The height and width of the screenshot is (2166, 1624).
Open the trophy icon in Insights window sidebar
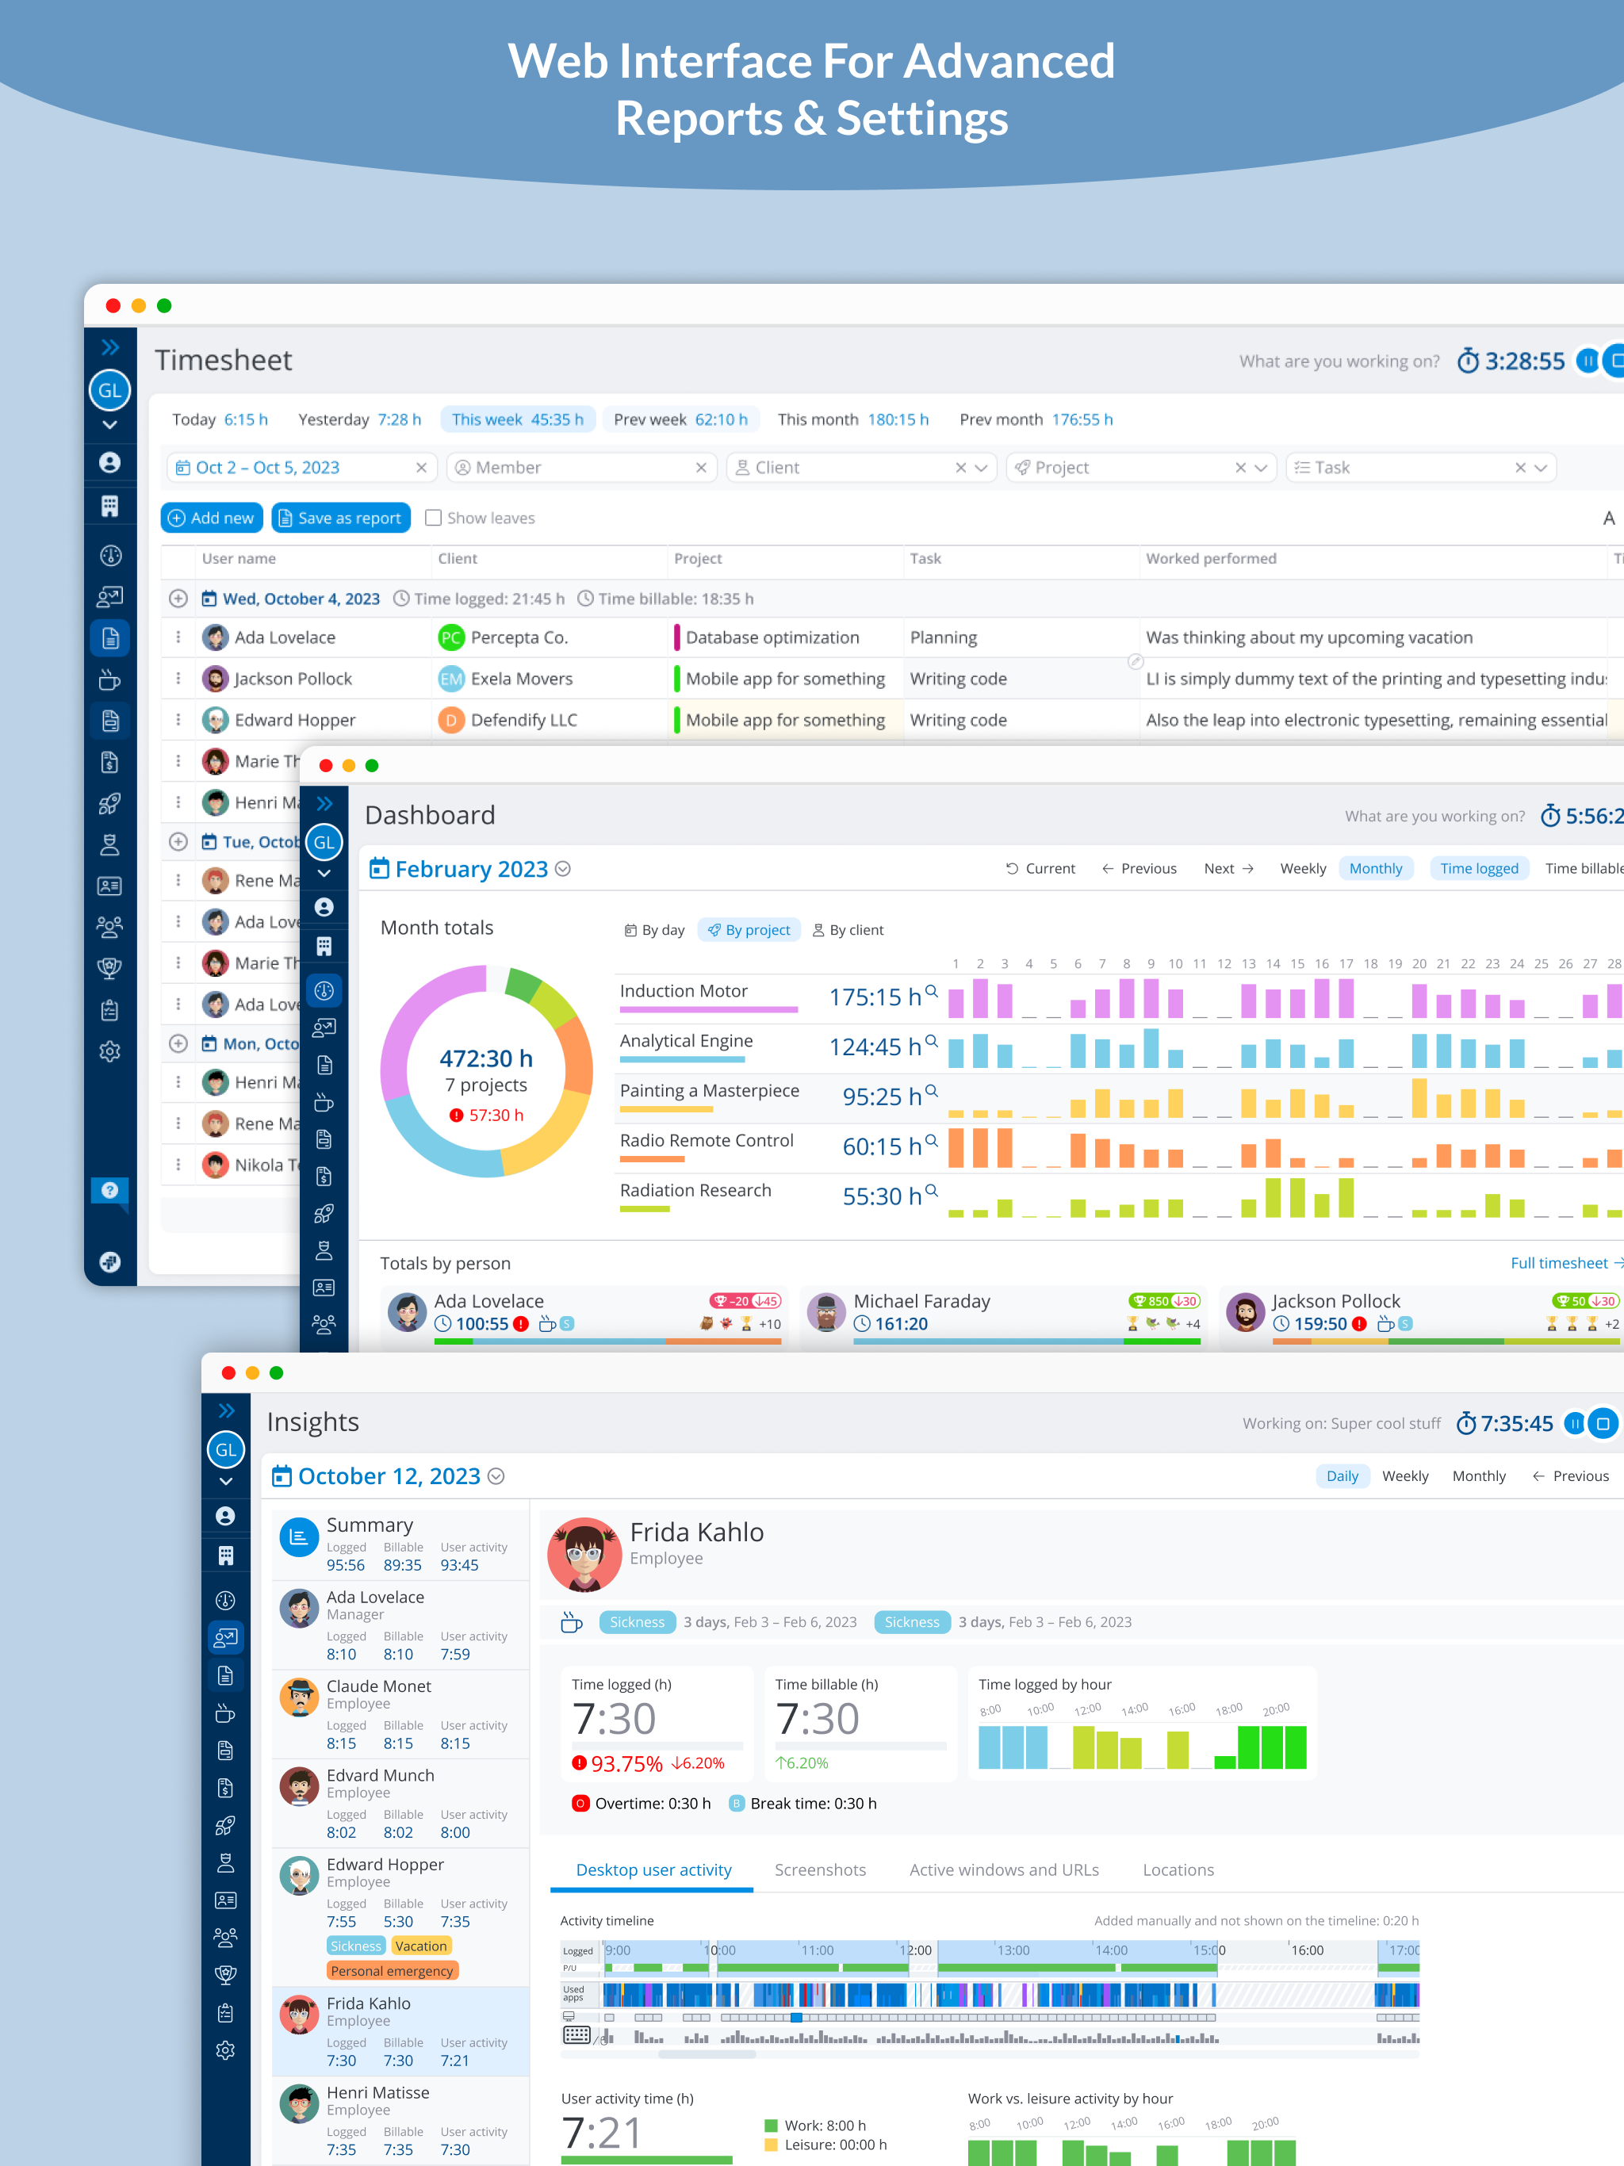225,1974
